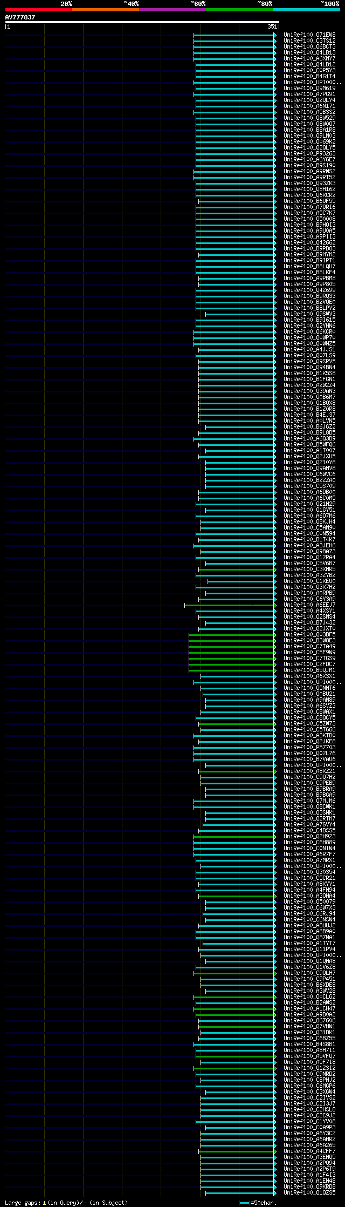Click the =50char. scale legend
345x1207 pixels.
tap(258, 1203)
